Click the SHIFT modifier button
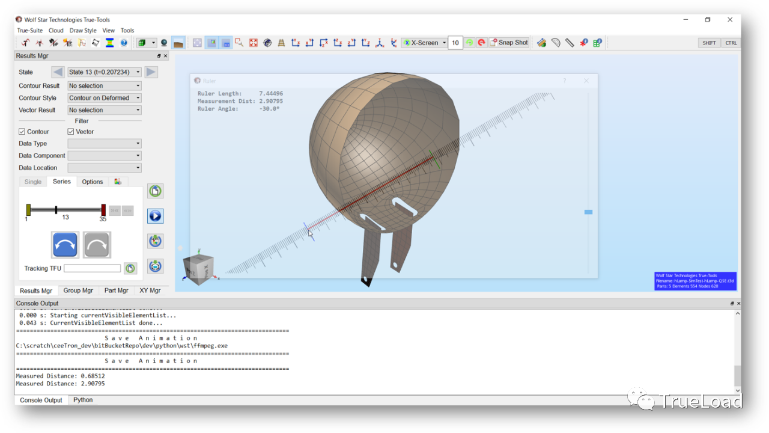 point(709,43)
